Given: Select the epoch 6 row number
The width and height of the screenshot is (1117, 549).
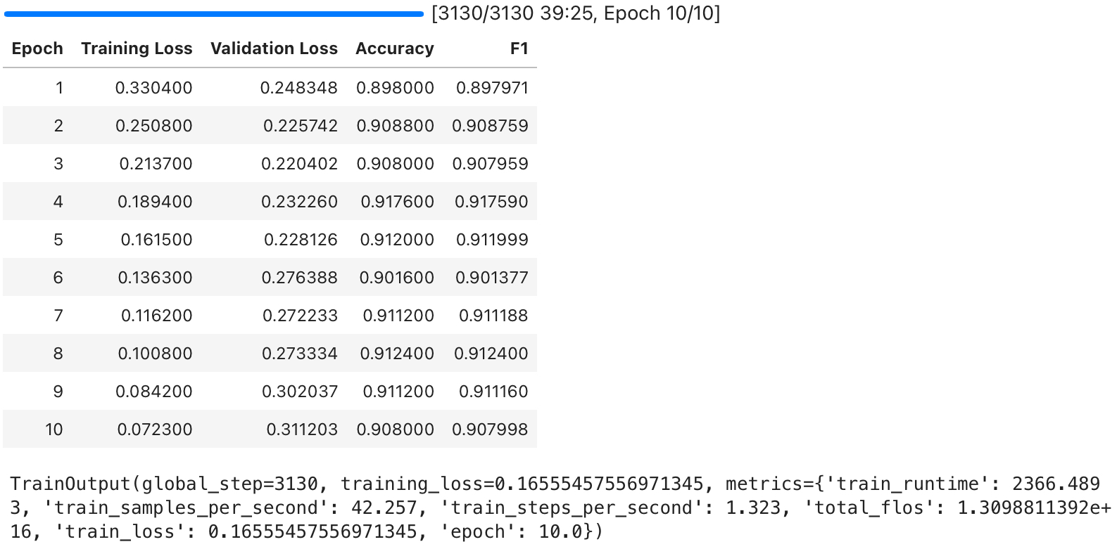Looking at the screenshot, I should point(58,278).
